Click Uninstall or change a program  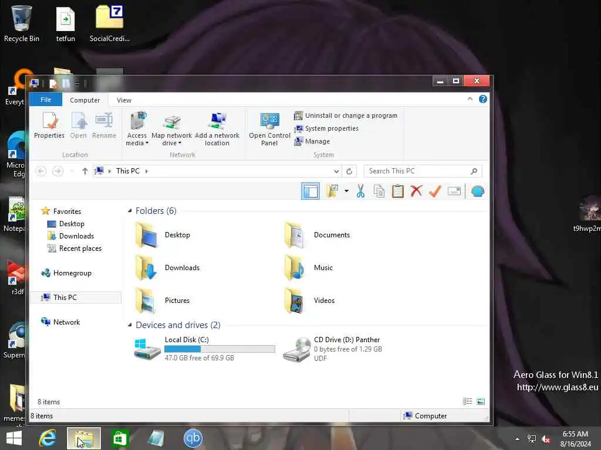[x=346, y=115]
